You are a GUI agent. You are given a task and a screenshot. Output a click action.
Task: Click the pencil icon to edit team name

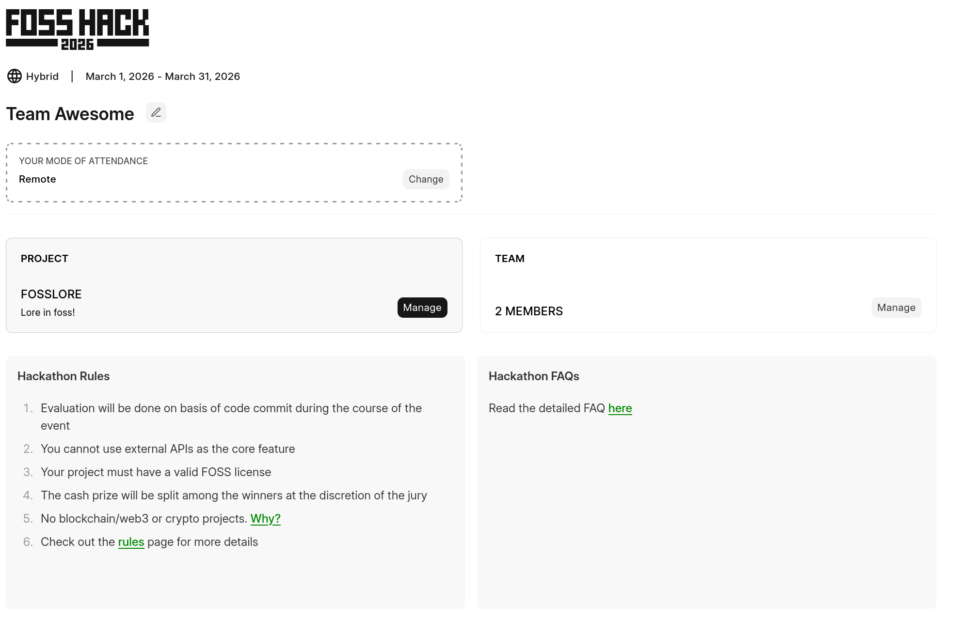pos(156,113)
